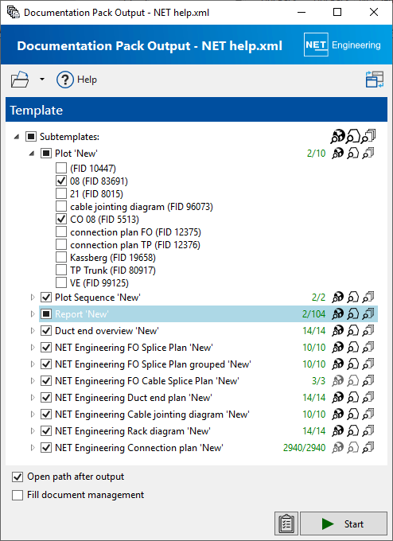Uncheck 08 (FID 83691) checkbox

pos(61,181)
